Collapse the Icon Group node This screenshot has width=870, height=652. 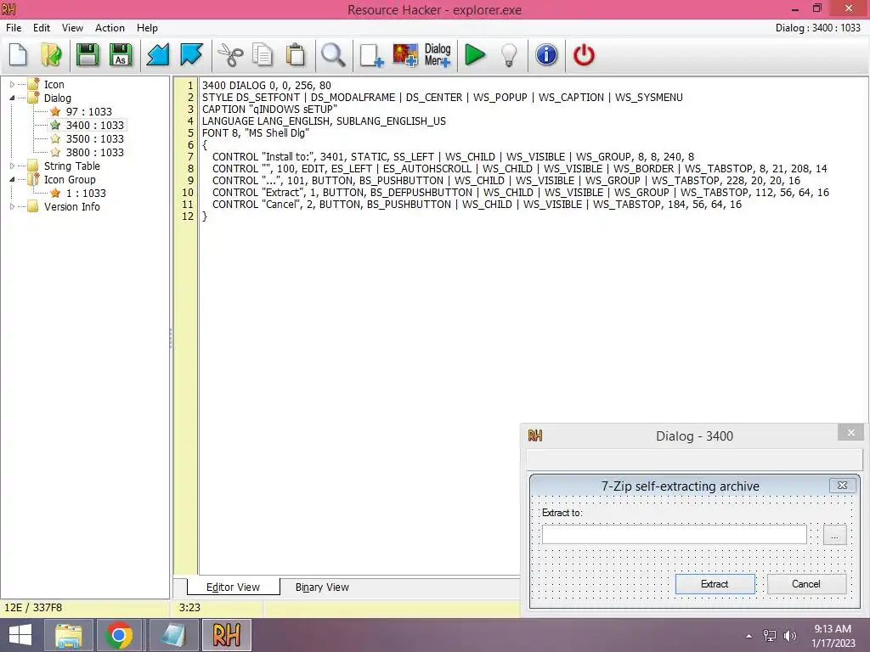tap(12, 180)
